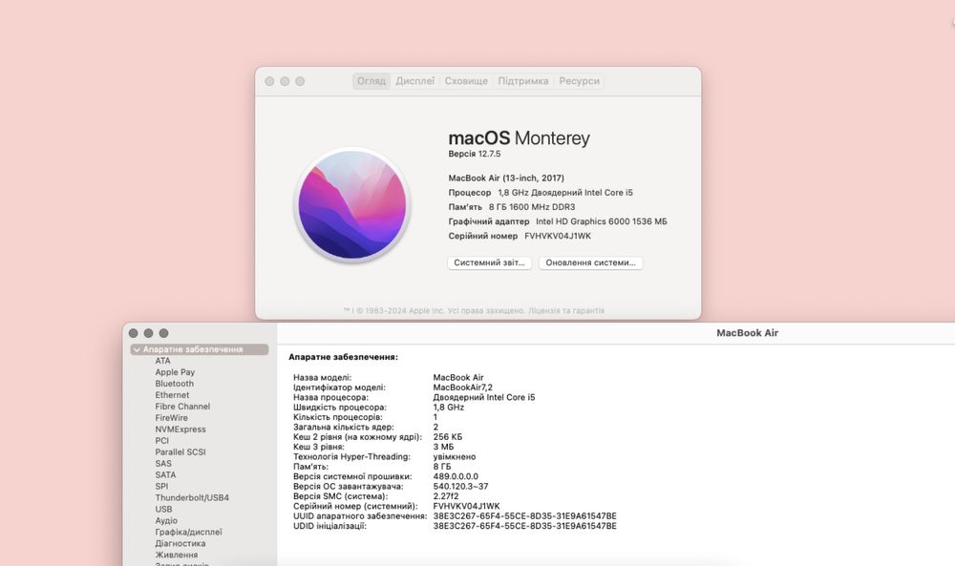Select Ethernet in the sidebar
Screen dimensions: 955x566
(172, 395)
